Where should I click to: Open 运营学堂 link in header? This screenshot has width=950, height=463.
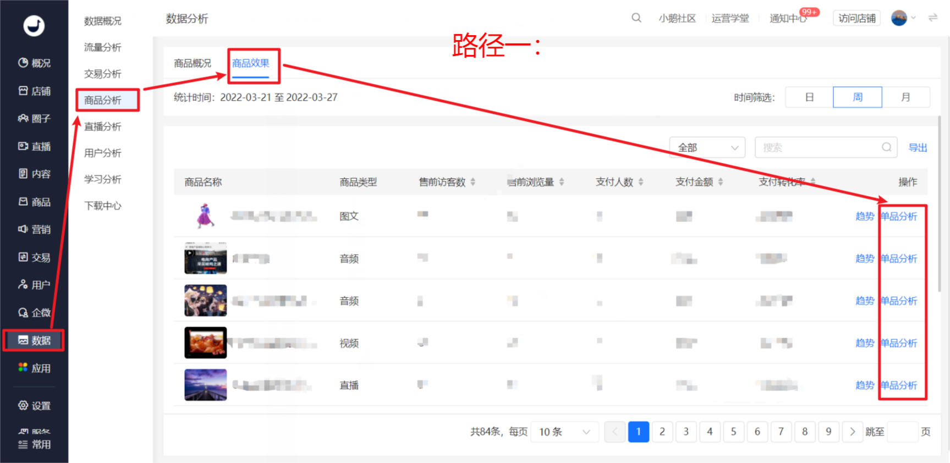[x=730, y=18]
